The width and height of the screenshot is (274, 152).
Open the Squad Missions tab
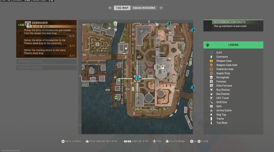tap(144, 8)
